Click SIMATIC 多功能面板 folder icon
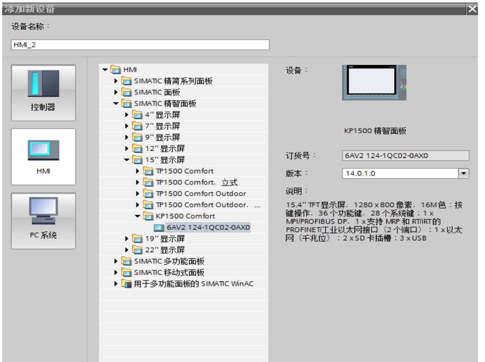 pyautogui.click(x=126, y=261)
